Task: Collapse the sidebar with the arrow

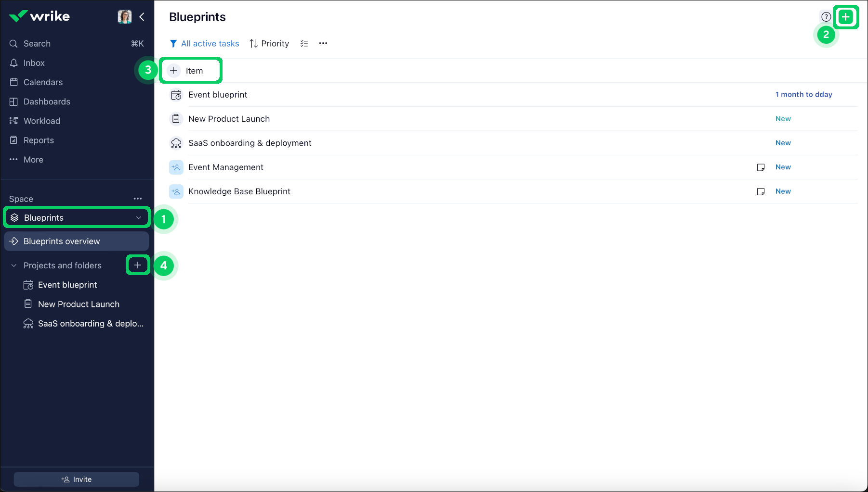Action: tap(142, 17)
